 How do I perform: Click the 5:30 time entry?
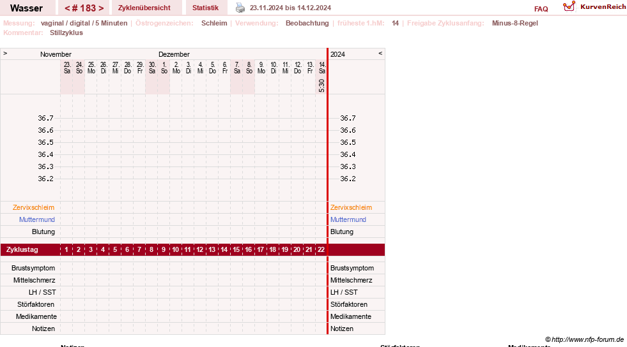tap(321, 85)
